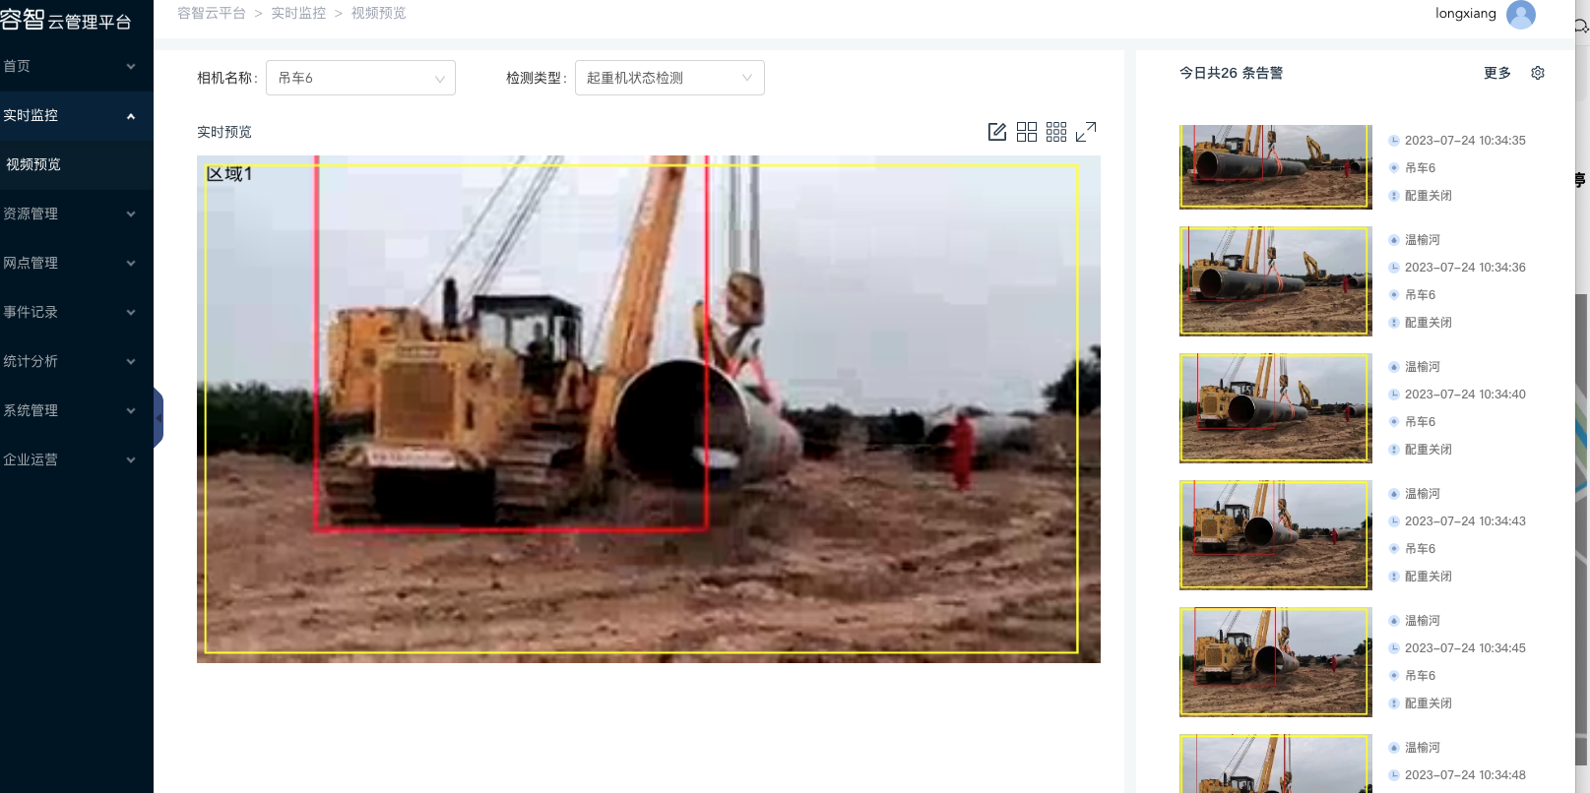Expand the 事件记录 menu
This screenshot has height=793, width=1590.
[77, 312]
